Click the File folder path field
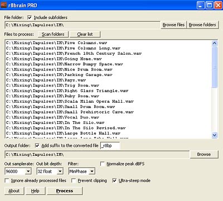 tap(82, 25)
